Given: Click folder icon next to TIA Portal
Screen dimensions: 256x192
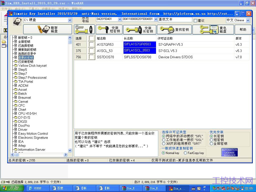Looking at the screenshot, I should [x=16, y=81].
